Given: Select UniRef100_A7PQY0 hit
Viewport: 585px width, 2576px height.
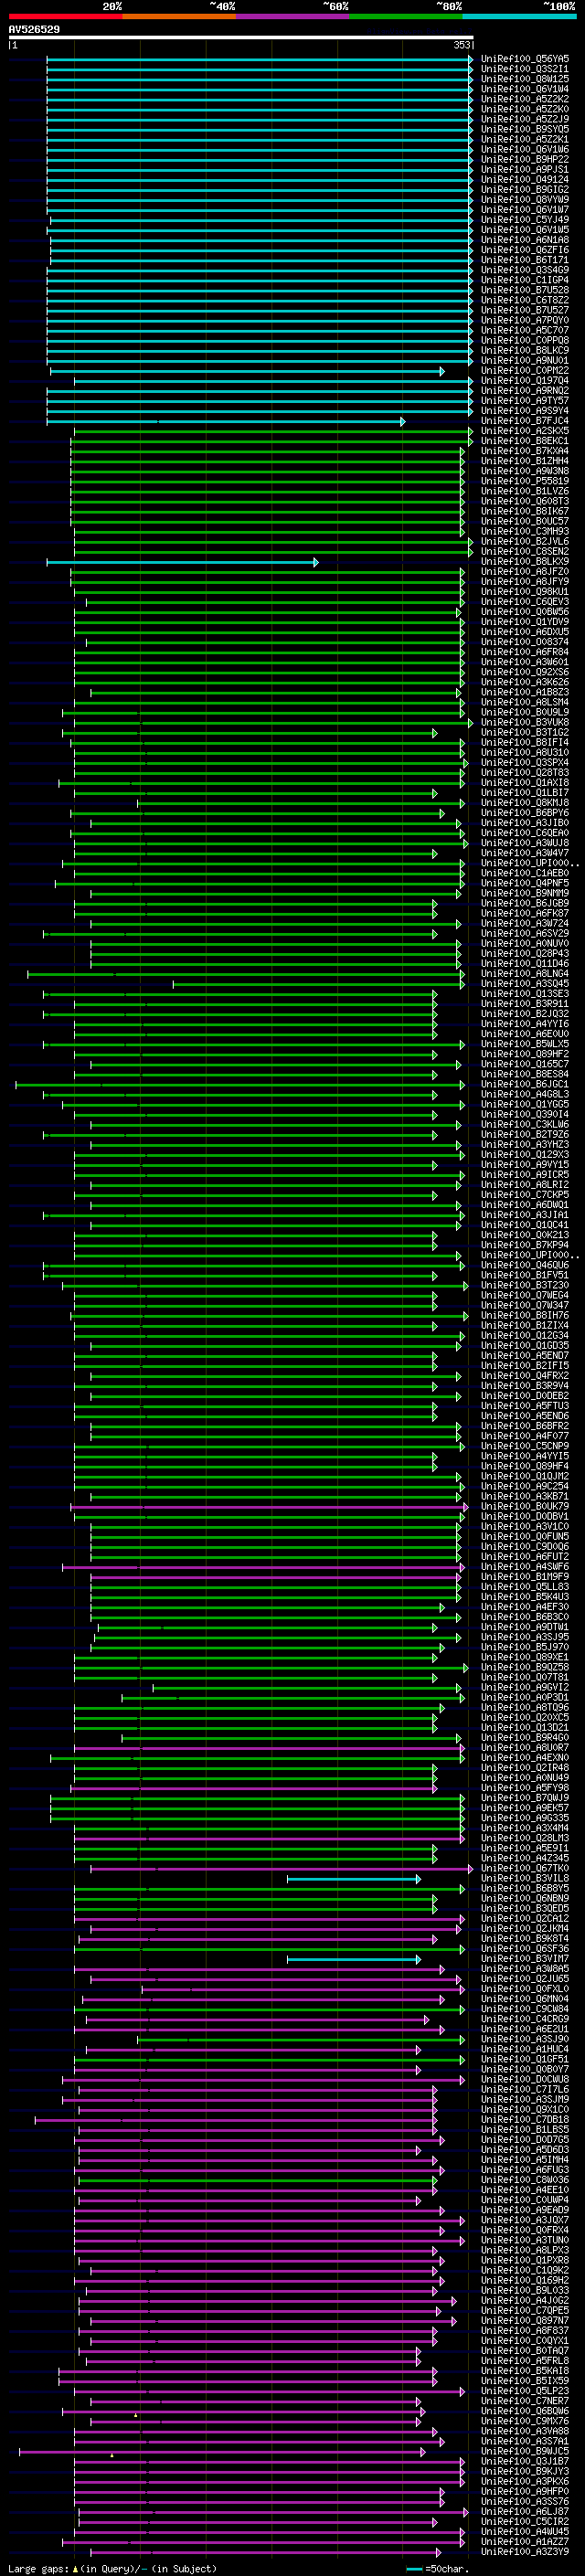Looking at the screenshot, I should 525,320.
